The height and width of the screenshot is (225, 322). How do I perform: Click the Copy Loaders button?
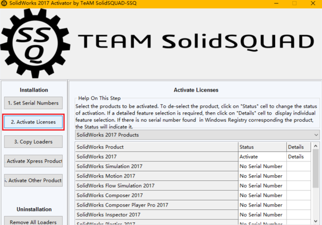pyautogui.click(x=34, y=141)
